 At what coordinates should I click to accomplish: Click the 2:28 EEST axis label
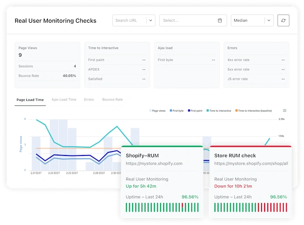(x=99, y=173)
